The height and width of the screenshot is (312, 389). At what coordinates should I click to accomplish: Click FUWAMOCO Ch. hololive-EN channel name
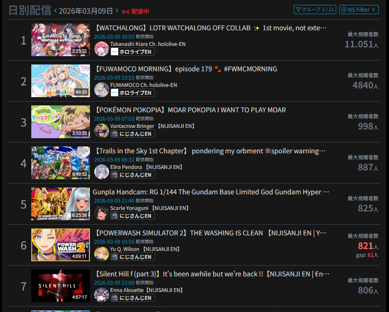144,85
